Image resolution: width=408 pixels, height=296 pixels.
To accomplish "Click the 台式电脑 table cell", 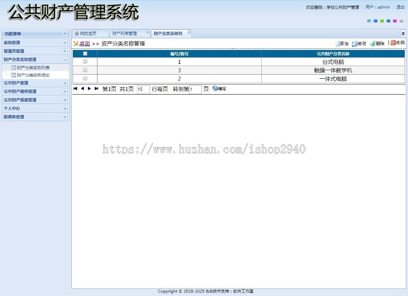I will click(333, 62).
